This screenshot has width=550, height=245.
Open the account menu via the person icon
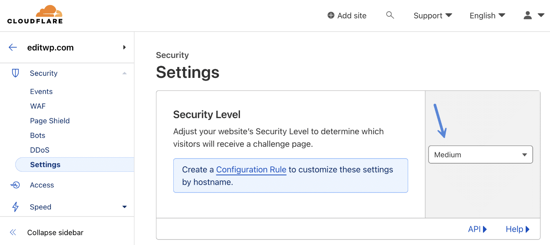coord(527,15)
